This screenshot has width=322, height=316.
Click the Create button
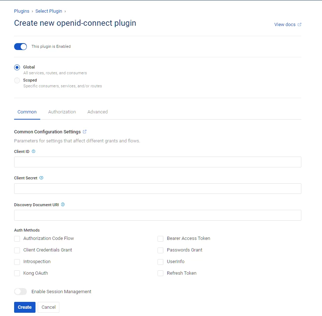[25, 307]
